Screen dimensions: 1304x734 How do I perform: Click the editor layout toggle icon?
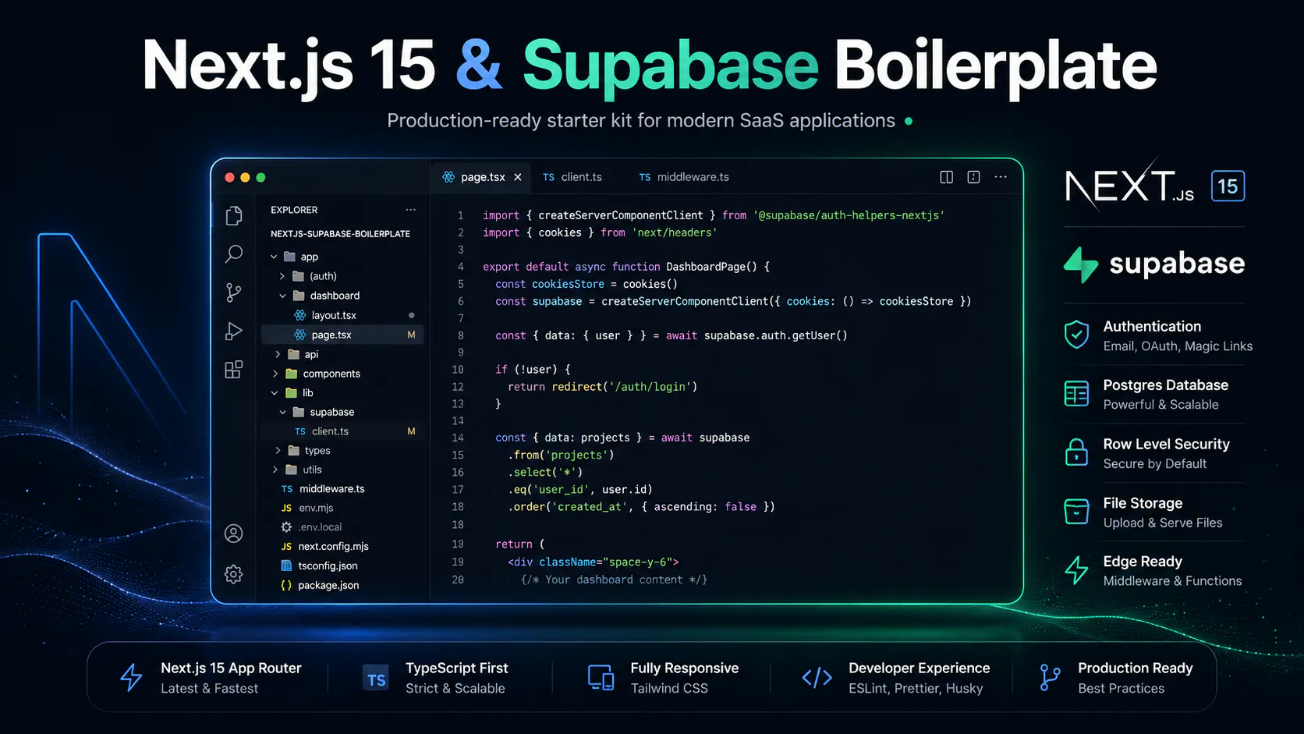point(973,177)
